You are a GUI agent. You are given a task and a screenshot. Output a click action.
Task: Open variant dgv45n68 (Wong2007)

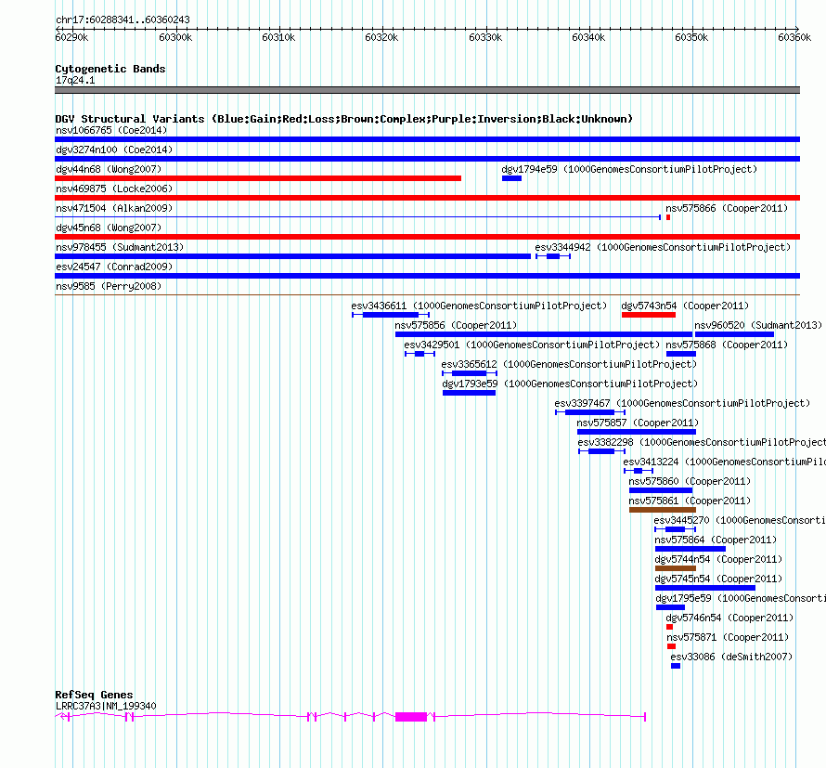click(109, 228)
